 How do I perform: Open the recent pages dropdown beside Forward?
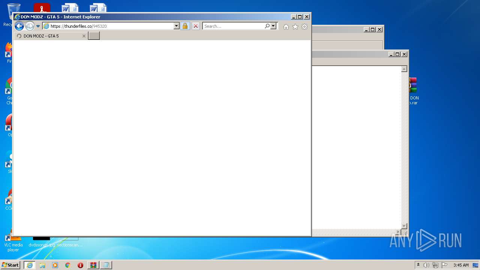coord(38,26)
